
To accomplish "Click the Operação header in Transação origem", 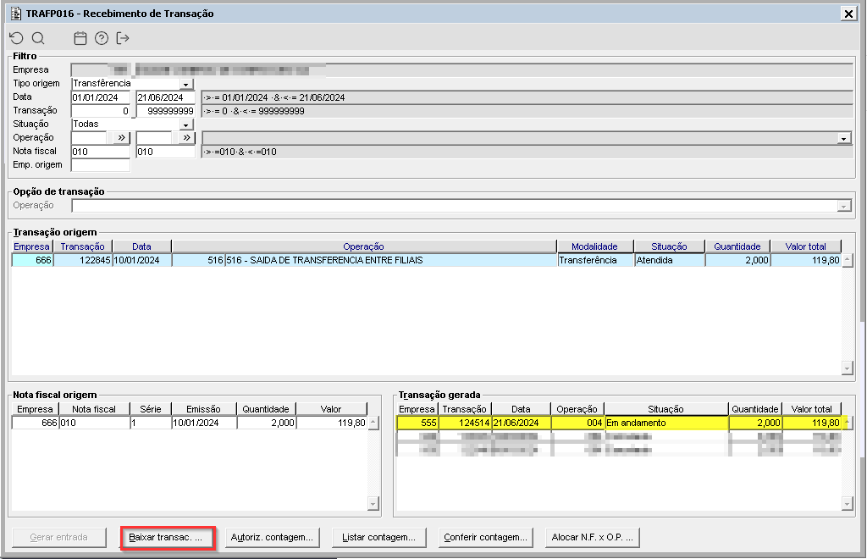I will coord(364,246).
